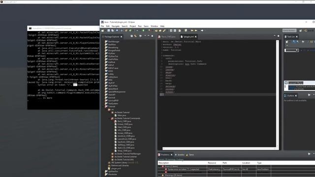
Task: Open the Help menu
Action: 162,26
